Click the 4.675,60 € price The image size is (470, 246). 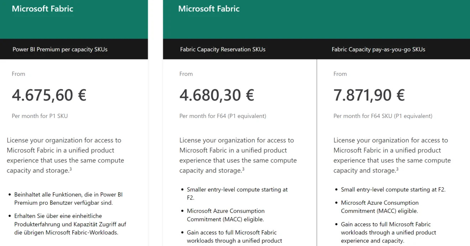click(x=49, y=95)
